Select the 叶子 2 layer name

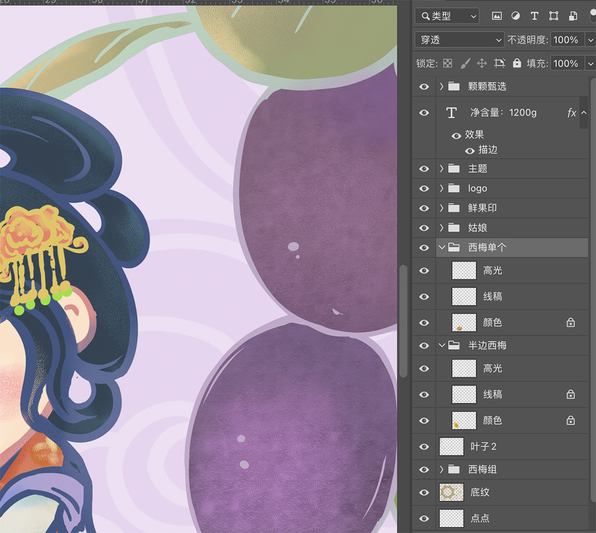pyautogui.click(x=483, y=446)
